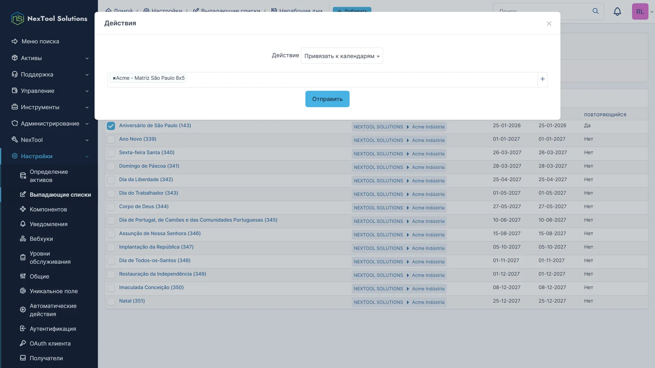Click the Аутентификация icon
This screenshot has width=655, height=368.
[23, 329]
